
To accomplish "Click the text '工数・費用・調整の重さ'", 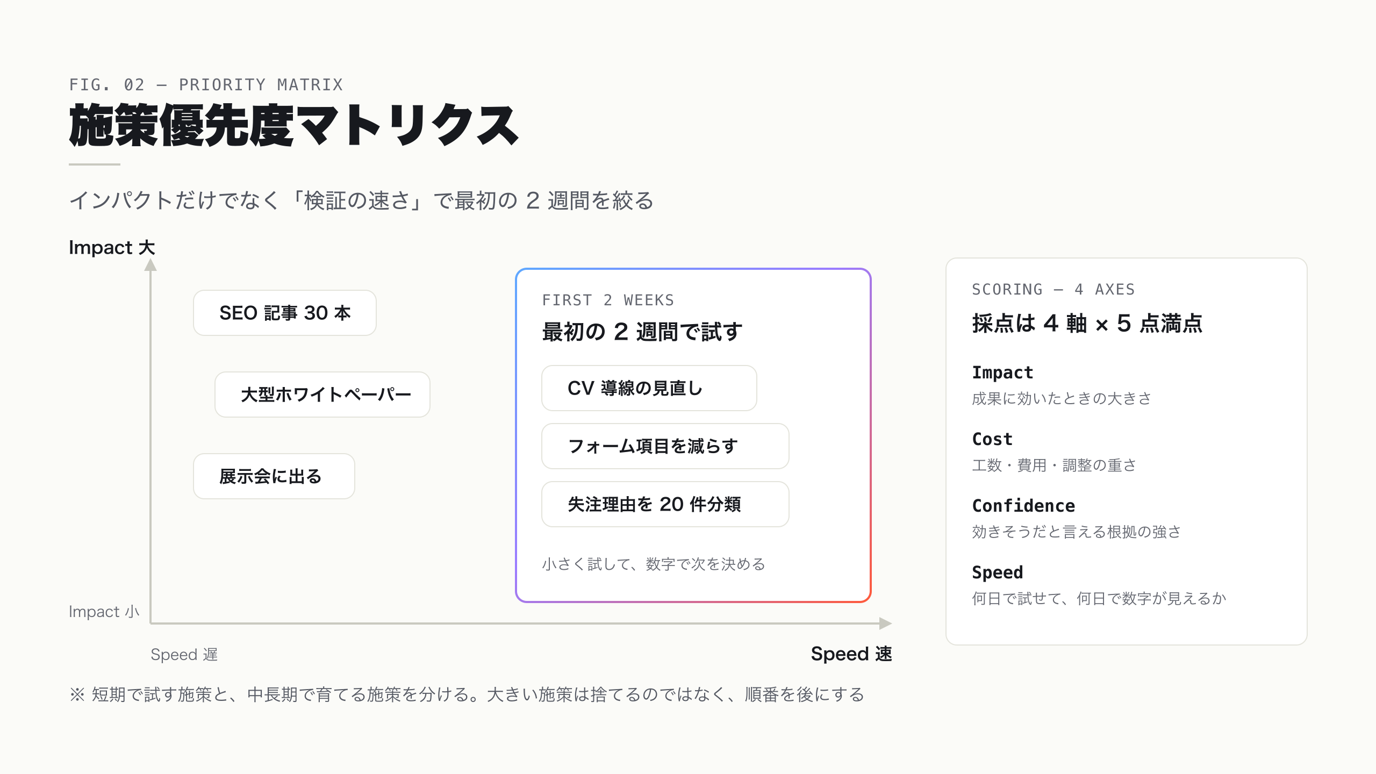I will click(x=1054, y=465).
